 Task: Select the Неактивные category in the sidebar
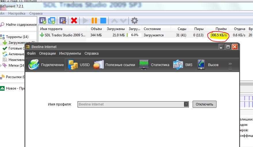[x=14, y=60]
